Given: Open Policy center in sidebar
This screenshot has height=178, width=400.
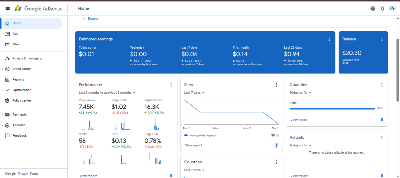Looking at the screenshot, I should pos(22,101).
